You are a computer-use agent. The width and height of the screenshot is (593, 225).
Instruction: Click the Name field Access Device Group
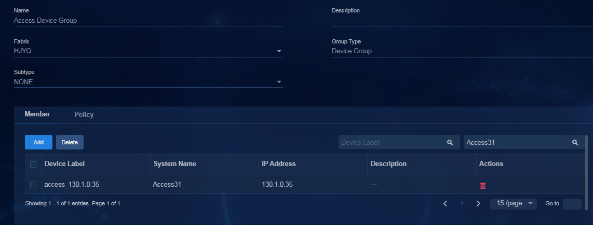tap(149, 21)
